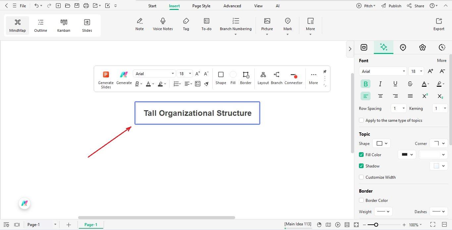Uncheck the Shadow option
This screenshot has height=230, width=452.
[361, 166]
